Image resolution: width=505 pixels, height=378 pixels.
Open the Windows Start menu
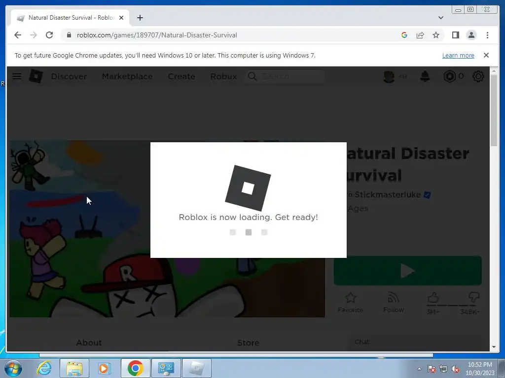(13, 368)
